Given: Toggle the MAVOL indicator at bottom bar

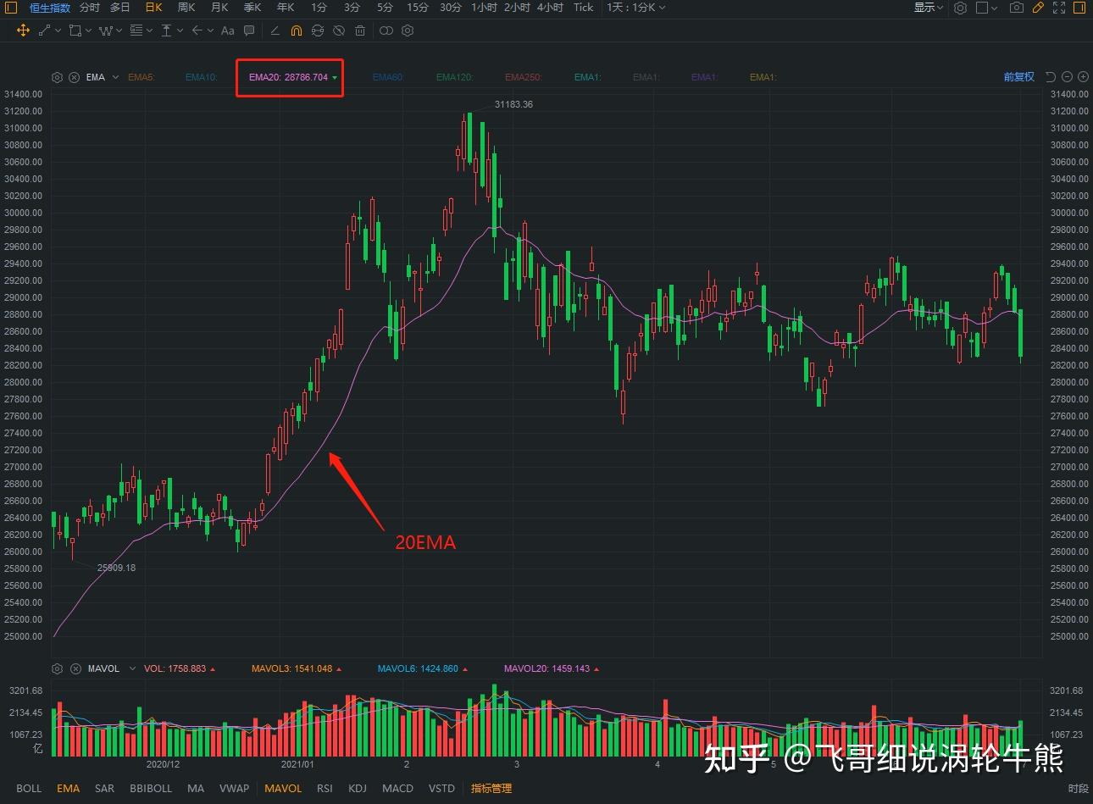Looking at the screenshot, I should tap(283, 788).
